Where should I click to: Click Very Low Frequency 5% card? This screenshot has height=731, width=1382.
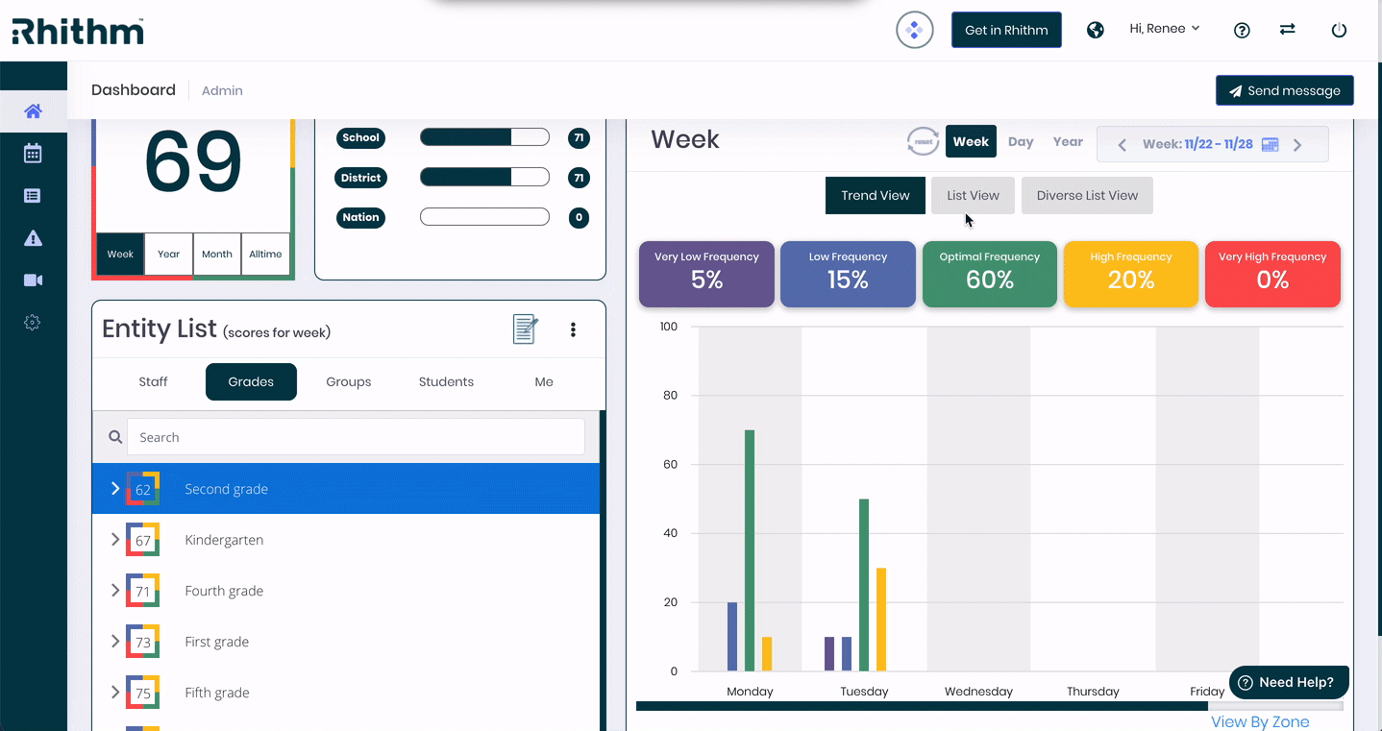coord(706,274)
